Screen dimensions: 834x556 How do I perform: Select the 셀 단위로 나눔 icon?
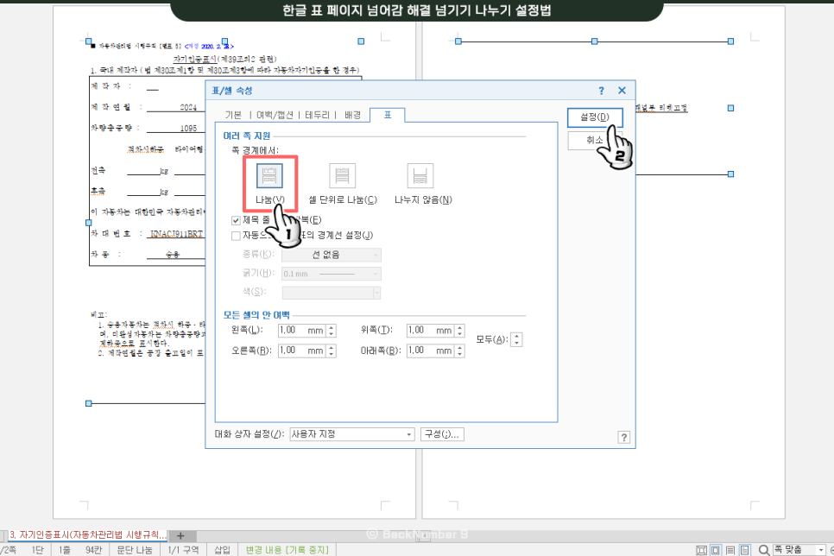(x=342, y=175)
